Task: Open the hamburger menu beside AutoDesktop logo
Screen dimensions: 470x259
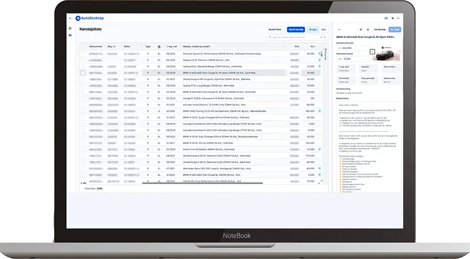Action: [70, 18]
